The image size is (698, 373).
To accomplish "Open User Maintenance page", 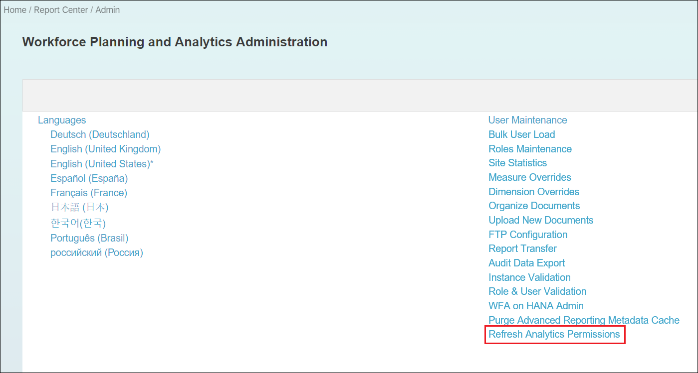I will pos(528,120).
